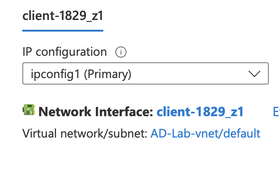Open the client-1829_z1 network interface link
Image resolution: width=280 pixels, height=171 pixels.
[x=200, y=112]
